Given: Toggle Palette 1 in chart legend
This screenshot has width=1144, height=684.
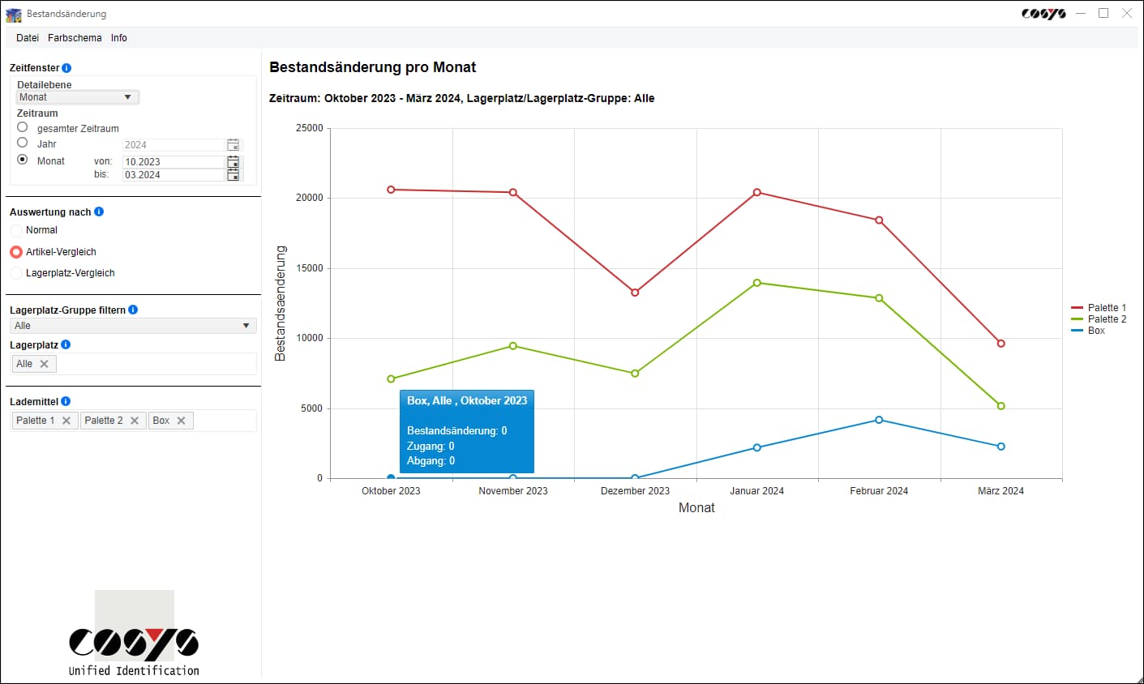Looking at the screenshot, I should click(1099, 308).
